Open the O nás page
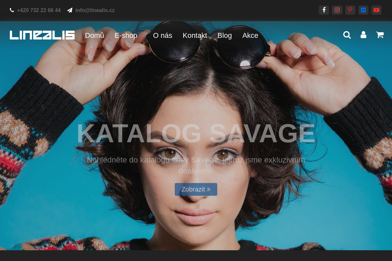The image size is (392, 261). point(163,35)
